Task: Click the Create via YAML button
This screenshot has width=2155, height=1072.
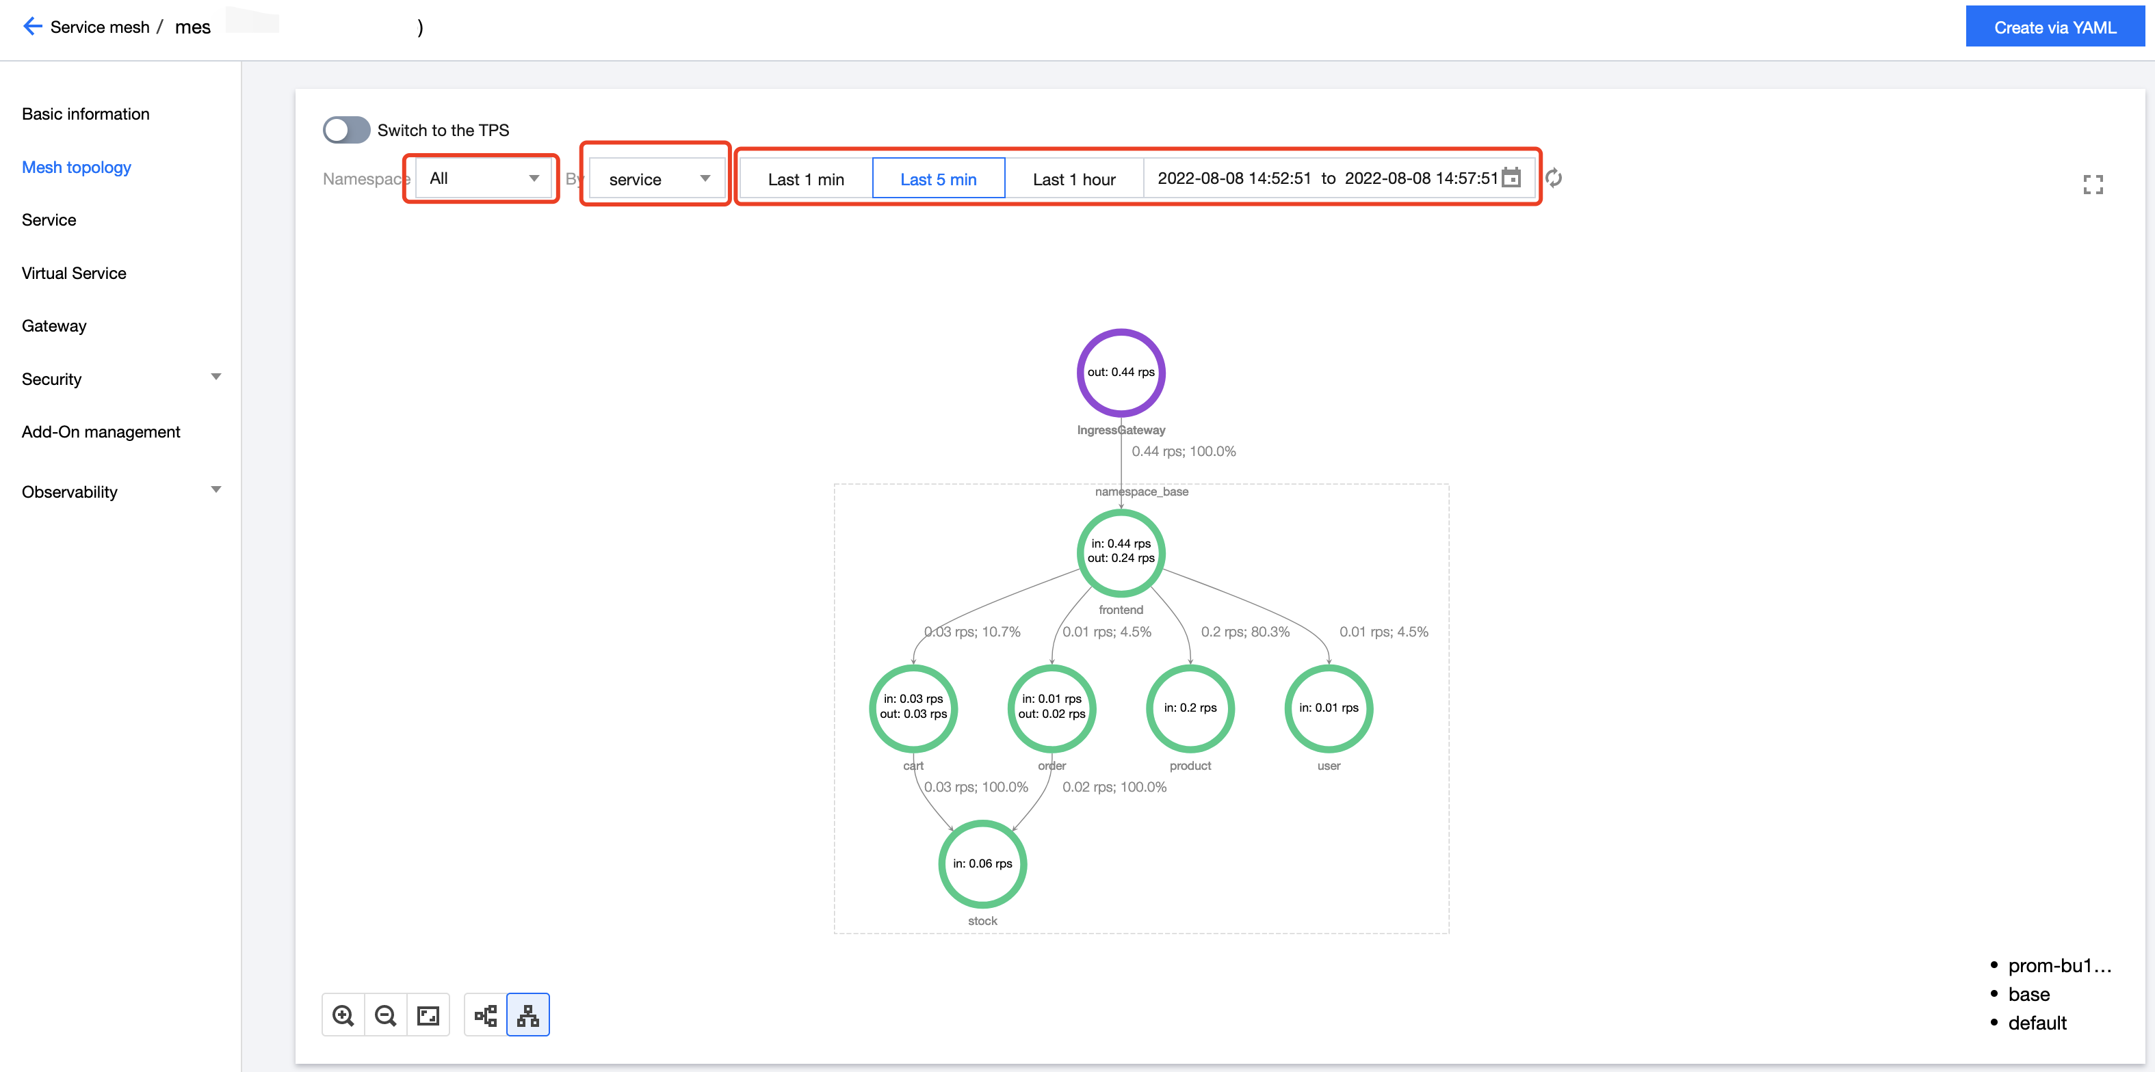Action: (2054, 27)
